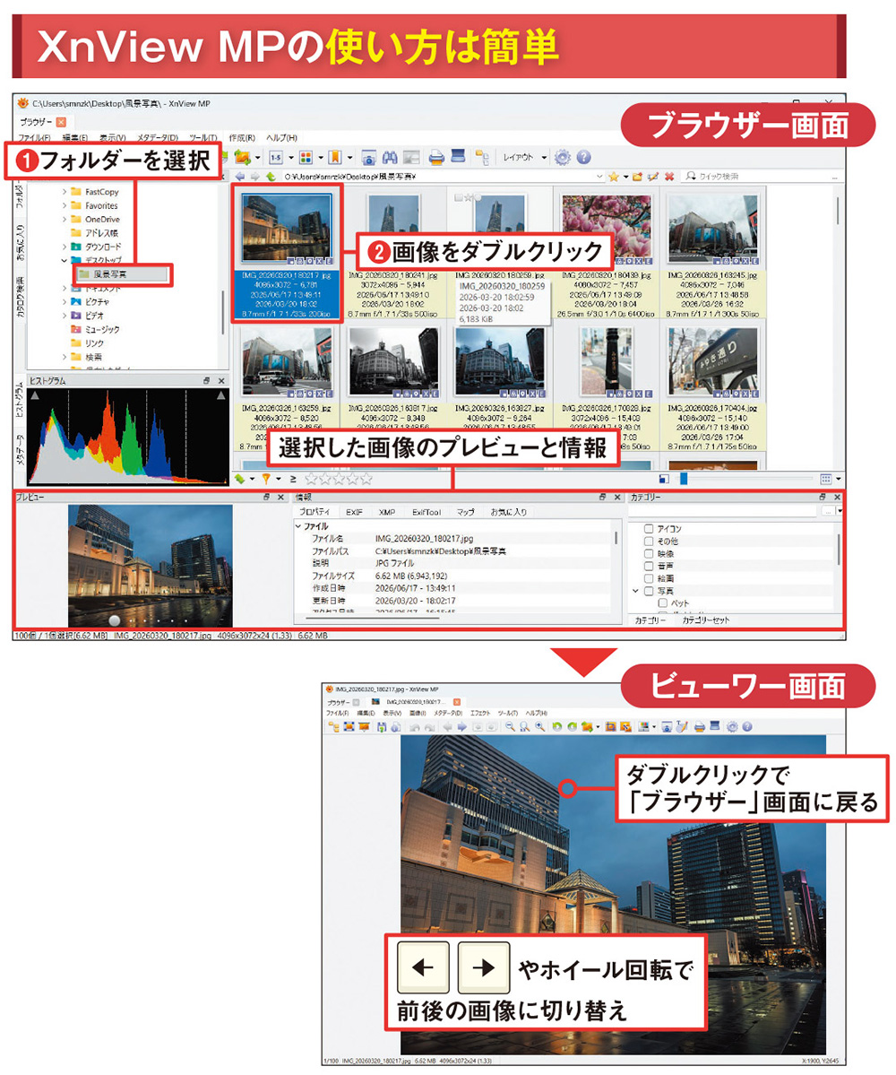Viewport: 896px width, 1075px height.
Task: Click save disk icon in viewer toolbar
Action: coord(382,727)
